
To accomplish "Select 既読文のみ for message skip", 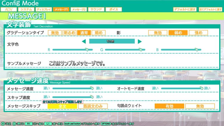I will 93,106.
